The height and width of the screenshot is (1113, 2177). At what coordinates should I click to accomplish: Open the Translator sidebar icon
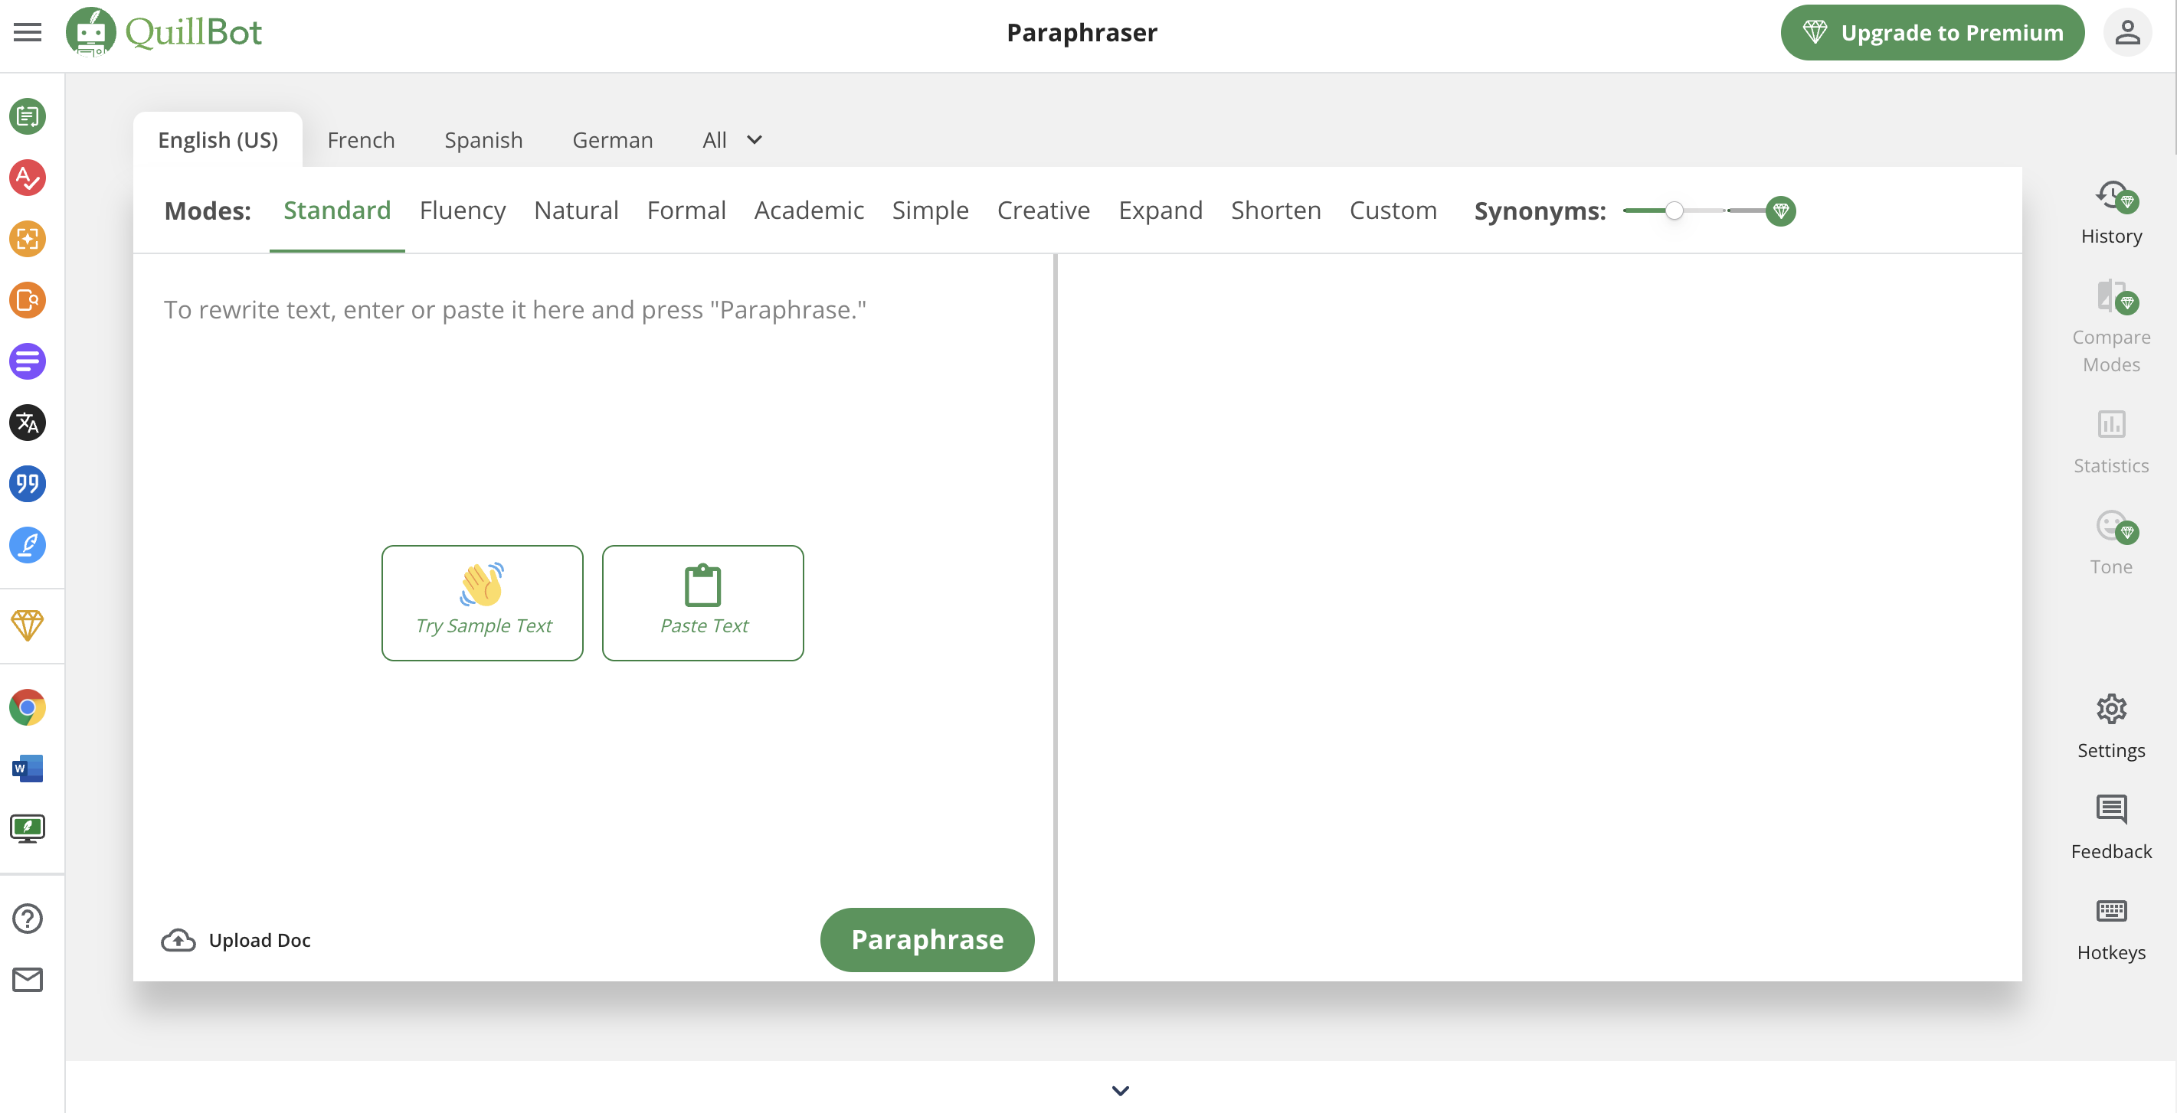pyautogui.click(x=28, y=423)
